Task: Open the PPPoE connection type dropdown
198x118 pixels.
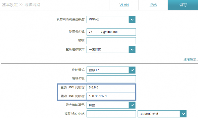Action: tap(111, 19)
